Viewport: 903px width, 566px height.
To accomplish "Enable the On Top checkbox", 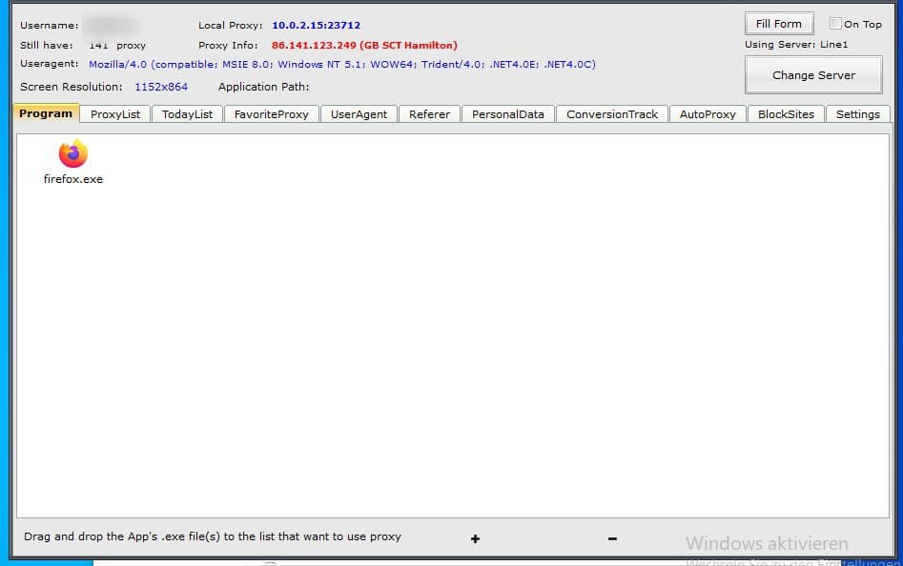I will click(836, 24).
